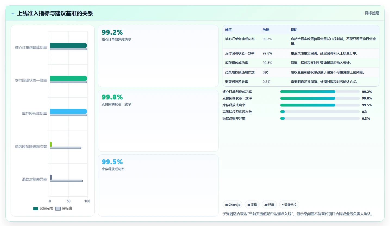Click chart y-axis label 核心订单创建成功率
This screenshot has width=390, height=226.
31,48
